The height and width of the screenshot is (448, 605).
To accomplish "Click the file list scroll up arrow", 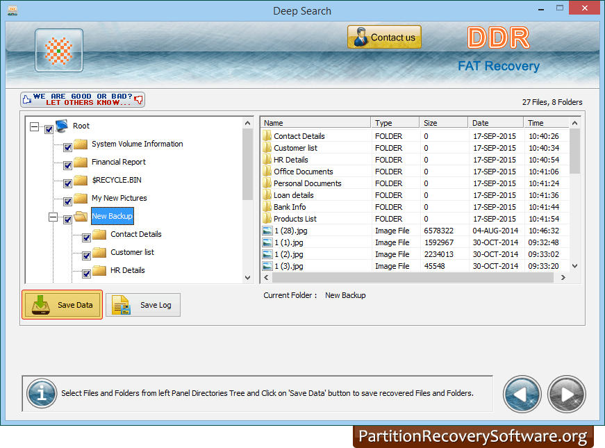I will (x=575, y=123).
